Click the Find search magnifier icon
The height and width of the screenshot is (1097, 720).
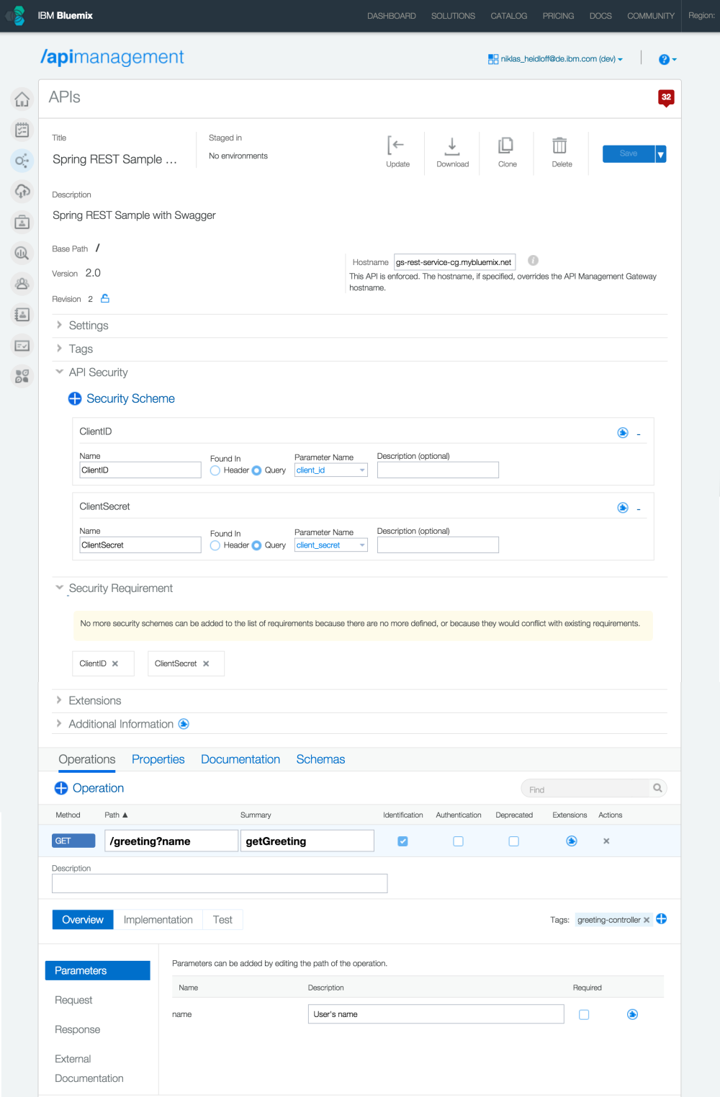coord(657,788)
